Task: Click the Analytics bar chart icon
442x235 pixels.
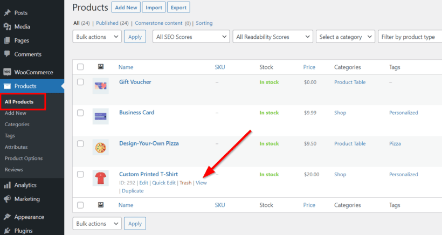Action: click(x=8, y=185)
